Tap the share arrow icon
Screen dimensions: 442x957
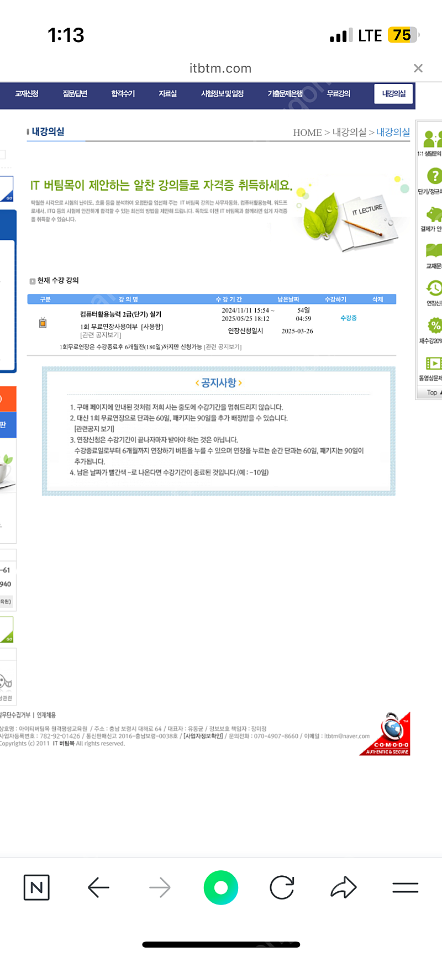pos(343,887)
